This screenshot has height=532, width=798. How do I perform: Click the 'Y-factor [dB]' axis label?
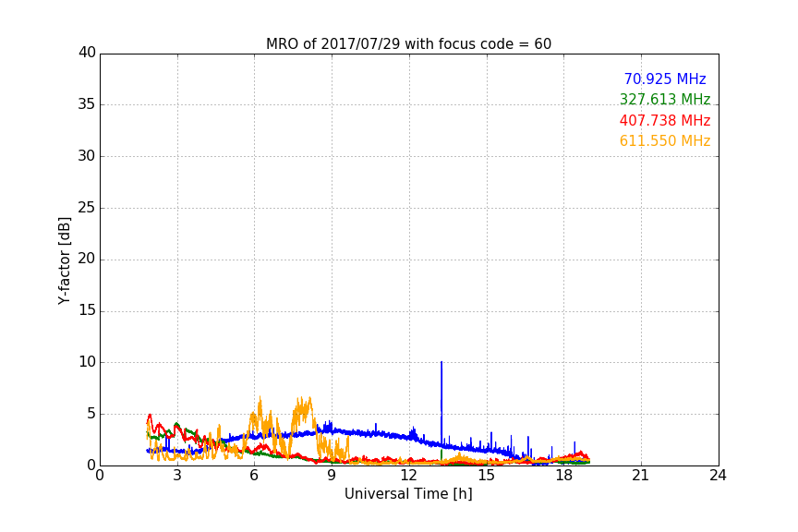tap(64, 261)
